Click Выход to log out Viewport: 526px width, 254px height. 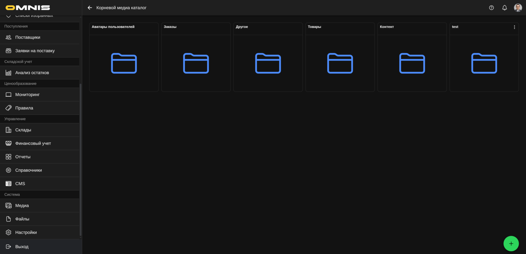(x=22, y=247)
